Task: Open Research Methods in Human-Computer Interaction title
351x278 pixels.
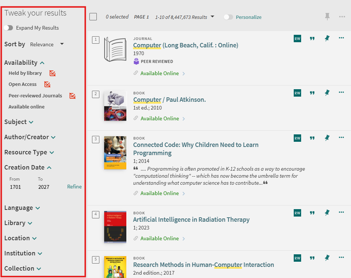Action: click(x=204, y=265)
